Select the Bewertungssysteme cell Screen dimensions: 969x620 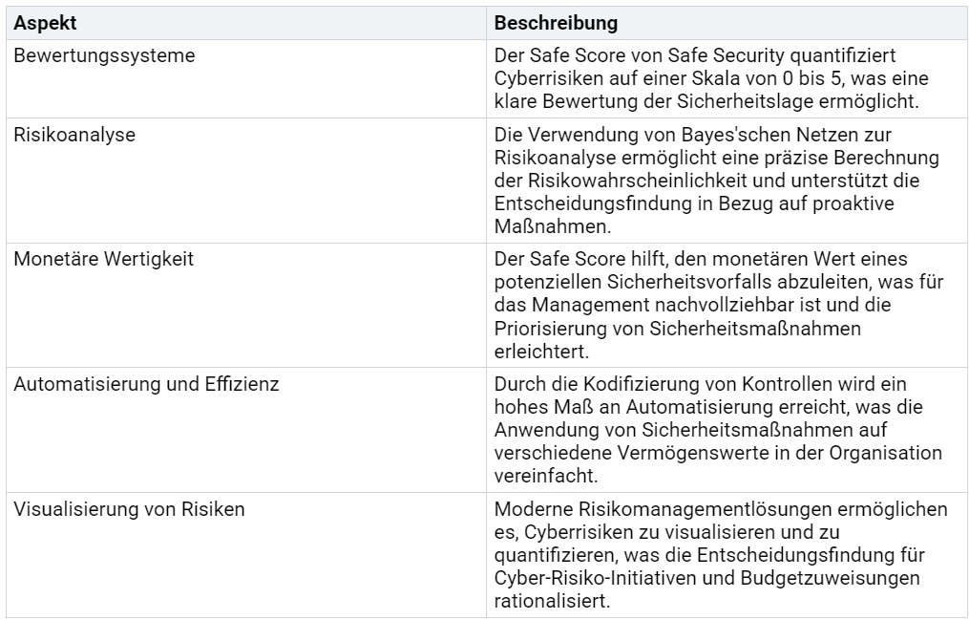pos(105,55)
